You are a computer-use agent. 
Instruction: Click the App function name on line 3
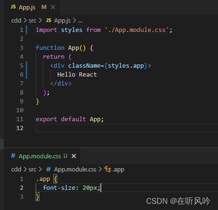click(74, 48)
